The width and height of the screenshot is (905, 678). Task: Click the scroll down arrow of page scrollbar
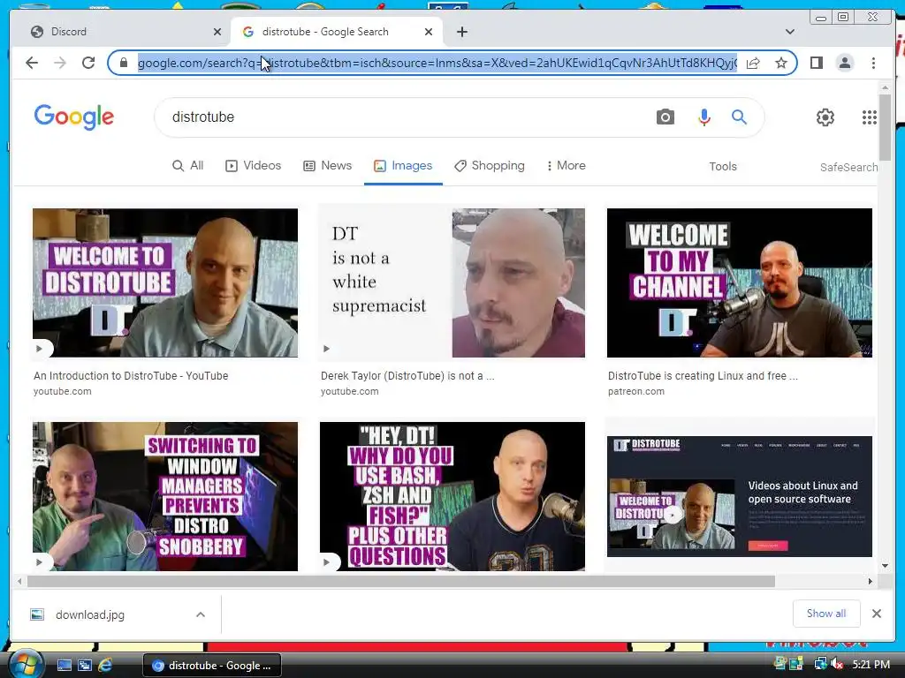point(885,566)
